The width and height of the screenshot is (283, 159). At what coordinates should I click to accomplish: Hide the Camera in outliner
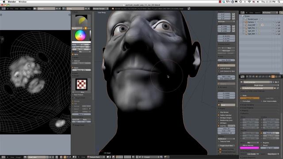click(x=273, y=22)
